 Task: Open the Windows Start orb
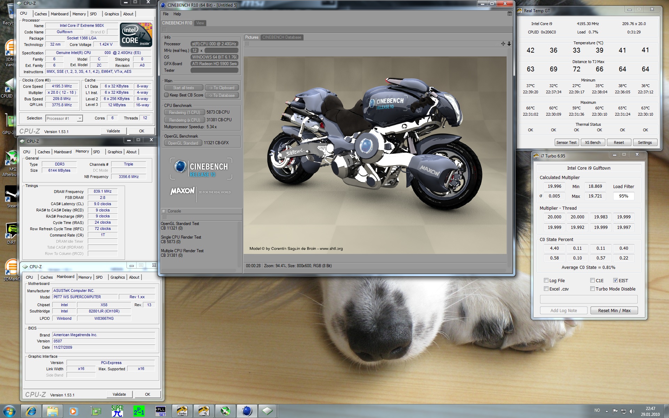click(x=9, y=411)
